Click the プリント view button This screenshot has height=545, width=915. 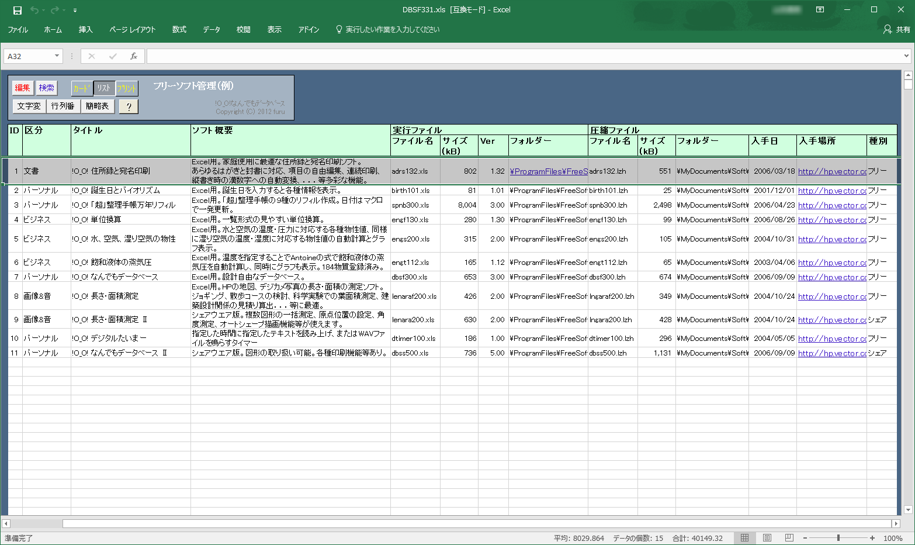pyautogui.click(x=127, y=88)
